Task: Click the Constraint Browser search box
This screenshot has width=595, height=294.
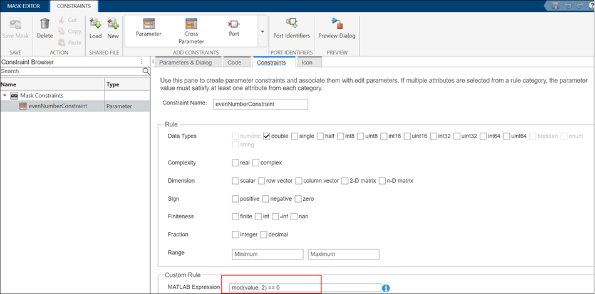Action: pyautogui.click(x=71, y=71)
